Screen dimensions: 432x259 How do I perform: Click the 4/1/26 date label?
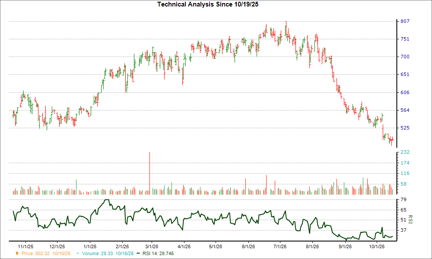184,246
